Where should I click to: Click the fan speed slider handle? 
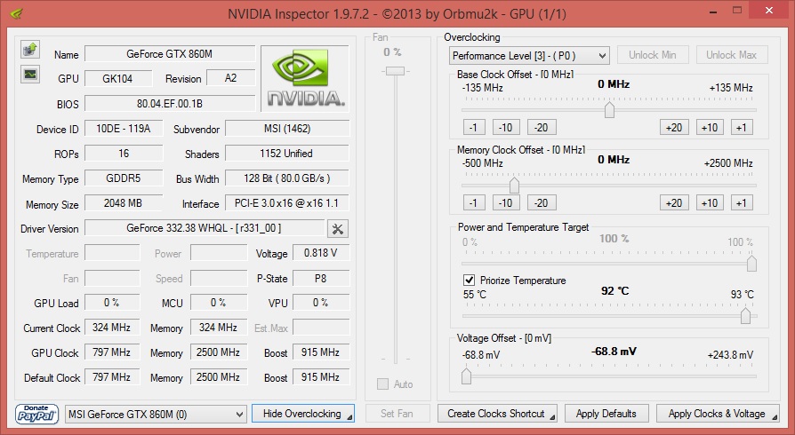396,71
